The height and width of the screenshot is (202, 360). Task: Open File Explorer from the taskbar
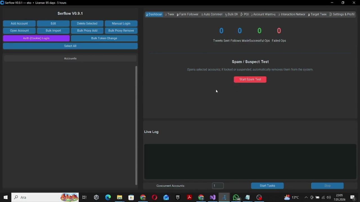coord(120,197)
